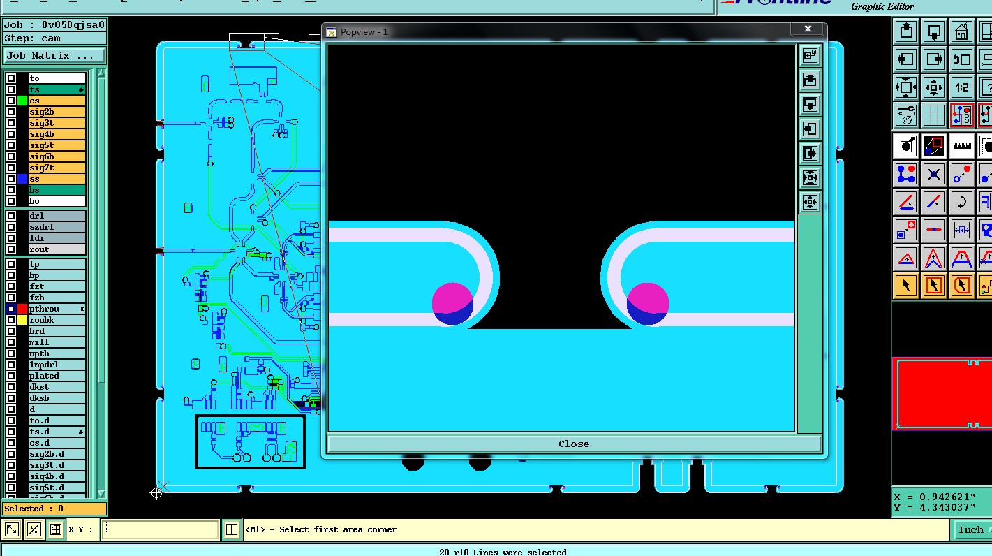This screenshot has height=556, width=992.
Task: Select the rectangle area selection arrow tool
Action: [934, 286]
